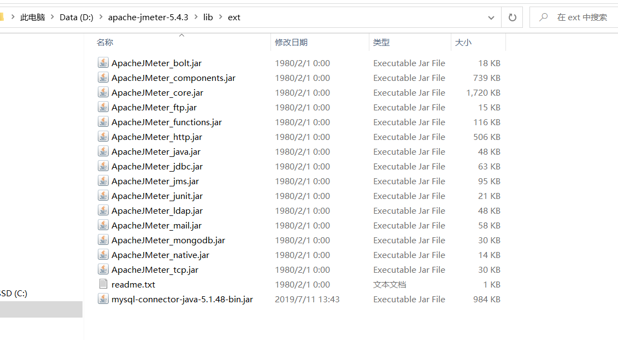Go to lib folder in breadcrumb
The height and width of the screenshot is (340, 618).
pos(208,17)
